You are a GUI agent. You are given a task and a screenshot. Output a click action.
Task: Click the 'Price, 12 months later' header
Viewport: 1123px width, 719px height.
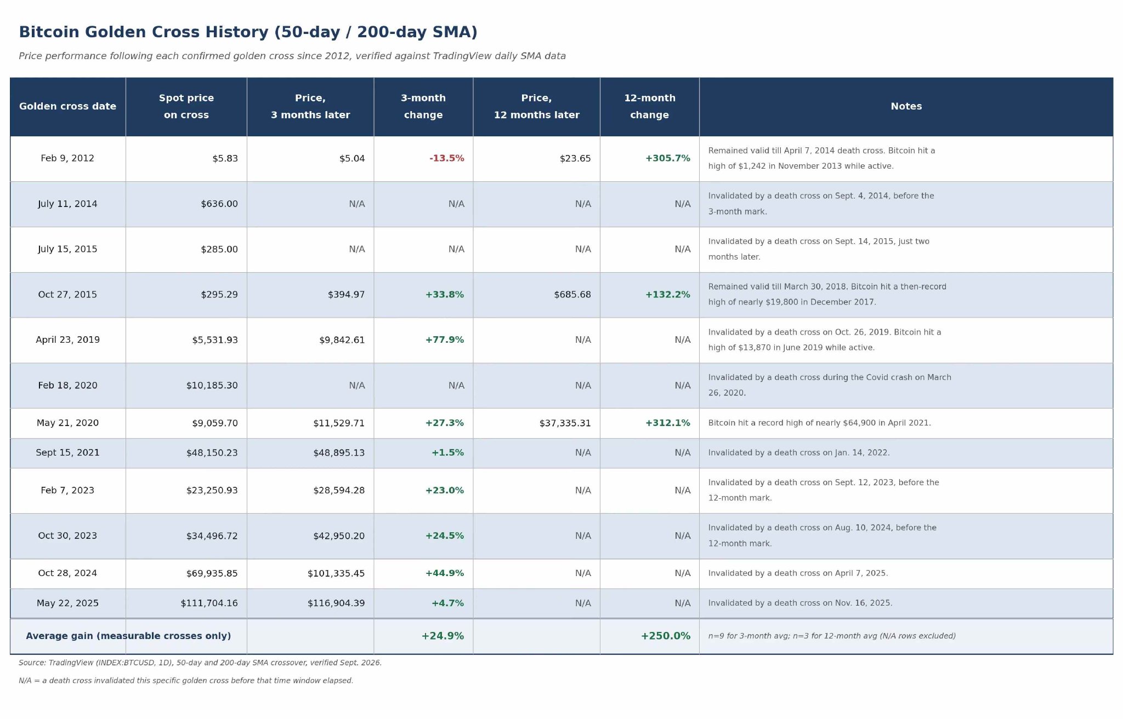point(536,106)
